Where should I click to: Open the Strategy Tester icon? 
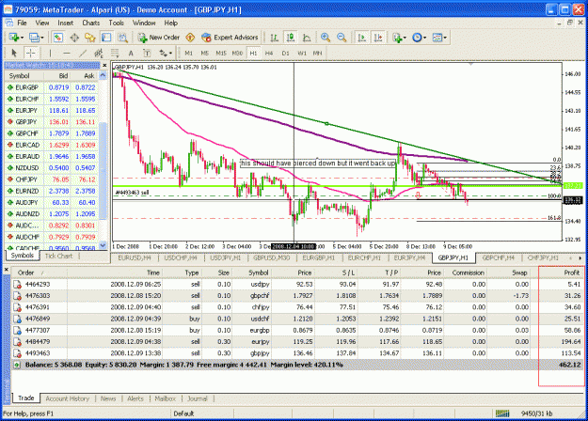[x=122, y=38]
